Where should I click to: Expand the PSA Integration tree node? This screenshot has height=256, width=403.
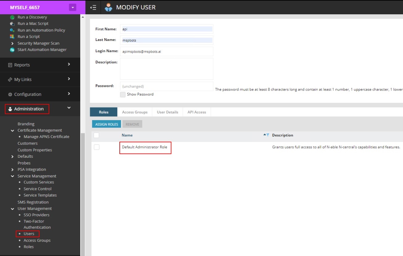tap(12, 170)
